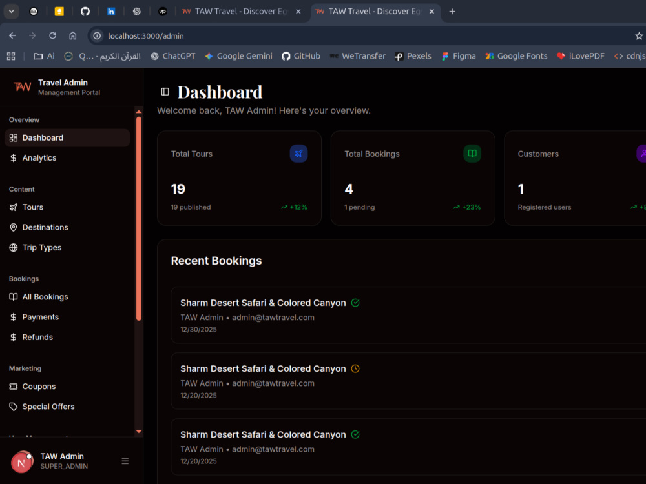Viewport: 646px width, 484px height.
Task: Open the ChatGPT bookmark
Action: [172, 56]
